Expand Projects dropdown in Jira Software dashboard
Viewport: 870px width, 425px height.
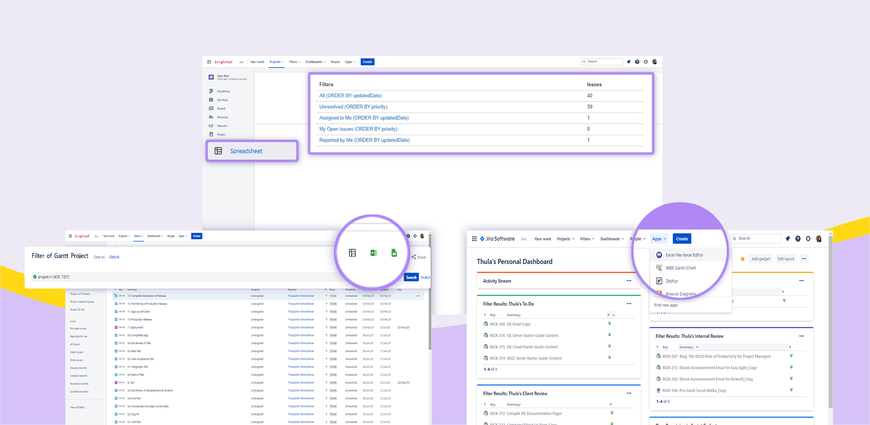click(x=565, y=239)
